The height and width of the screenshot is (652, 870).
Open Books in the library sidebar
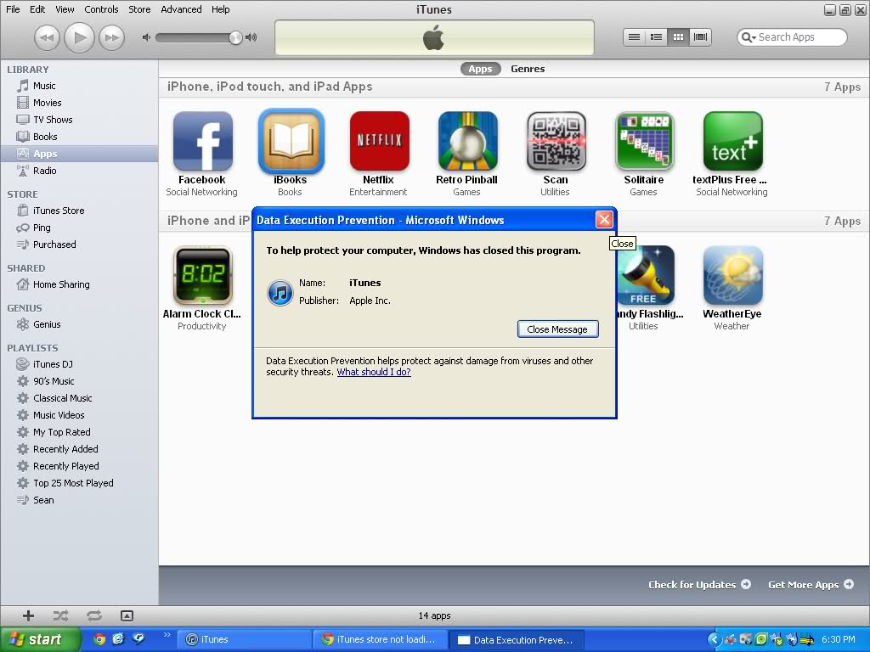[x=45, y=137]
